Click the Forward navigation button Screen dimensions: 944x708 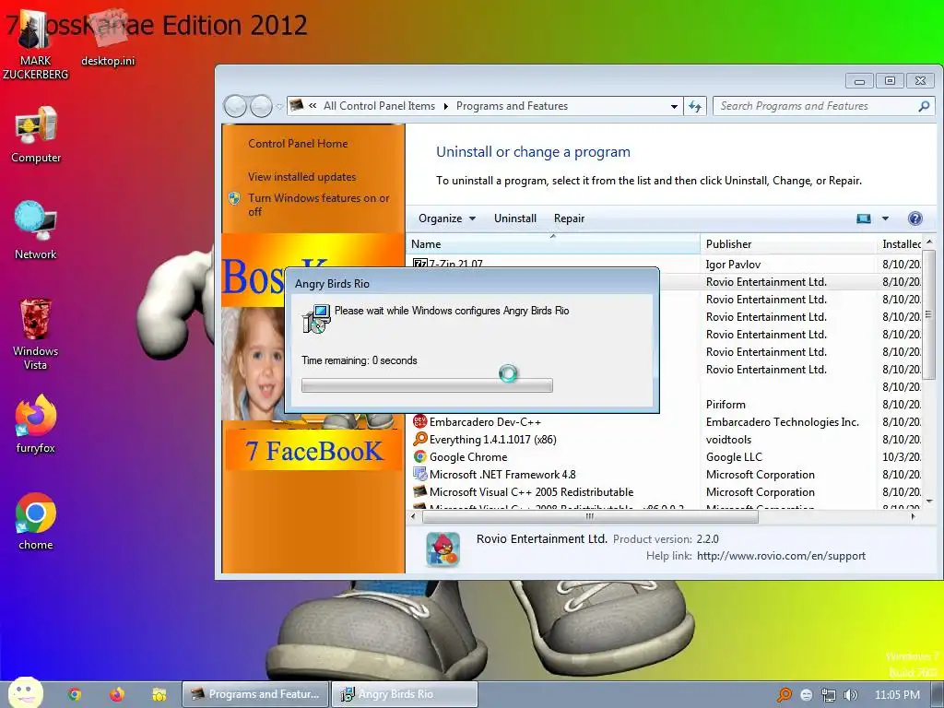coord(261,107)
